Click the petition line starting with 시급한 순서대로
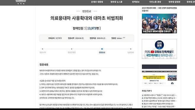195x110 pixels. point(52,81)
